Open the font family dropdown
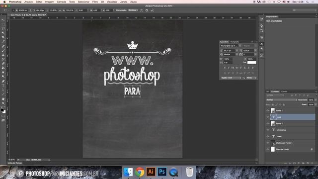The width and height of the screenshot is (318, 179). tap(240, 46)
